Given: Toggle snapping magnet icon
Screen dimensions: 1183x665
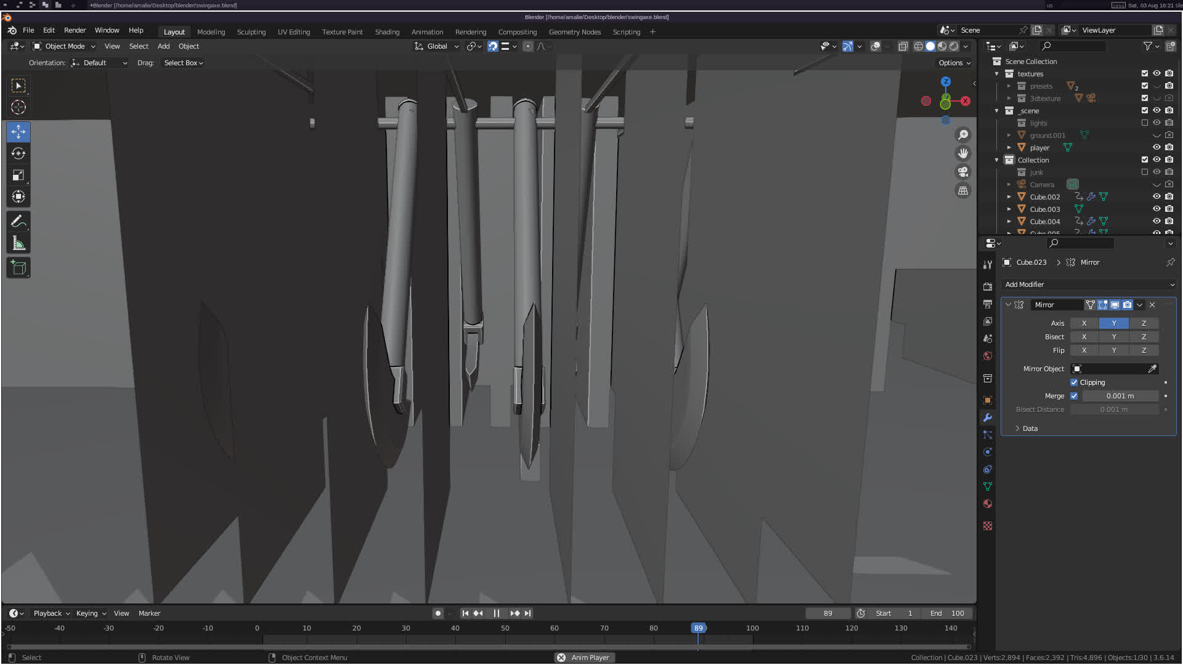Looking at the screenshot, I should point(492,46).
